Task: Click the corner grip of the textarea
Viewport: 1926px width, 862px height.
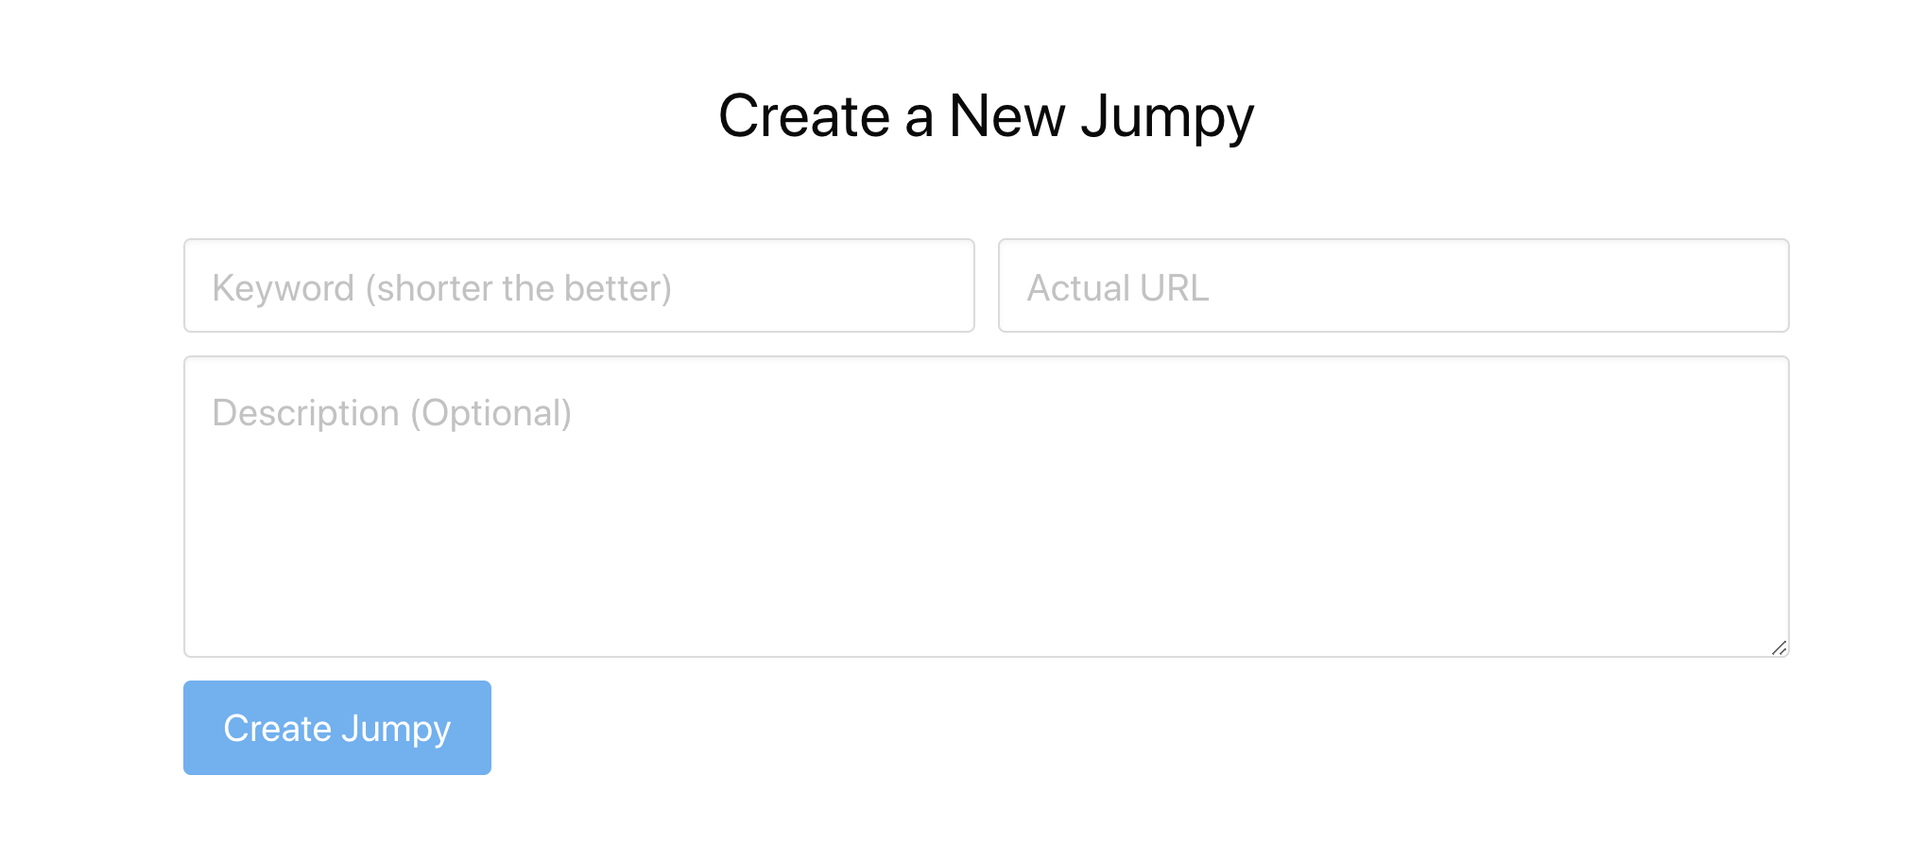Action: 1777,646
